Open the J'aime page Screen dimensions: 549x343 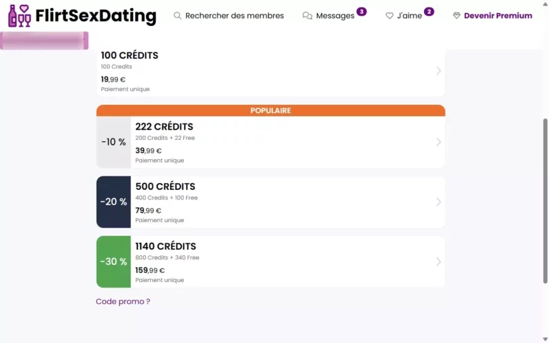pyautogui.click(x=409, y=16)
